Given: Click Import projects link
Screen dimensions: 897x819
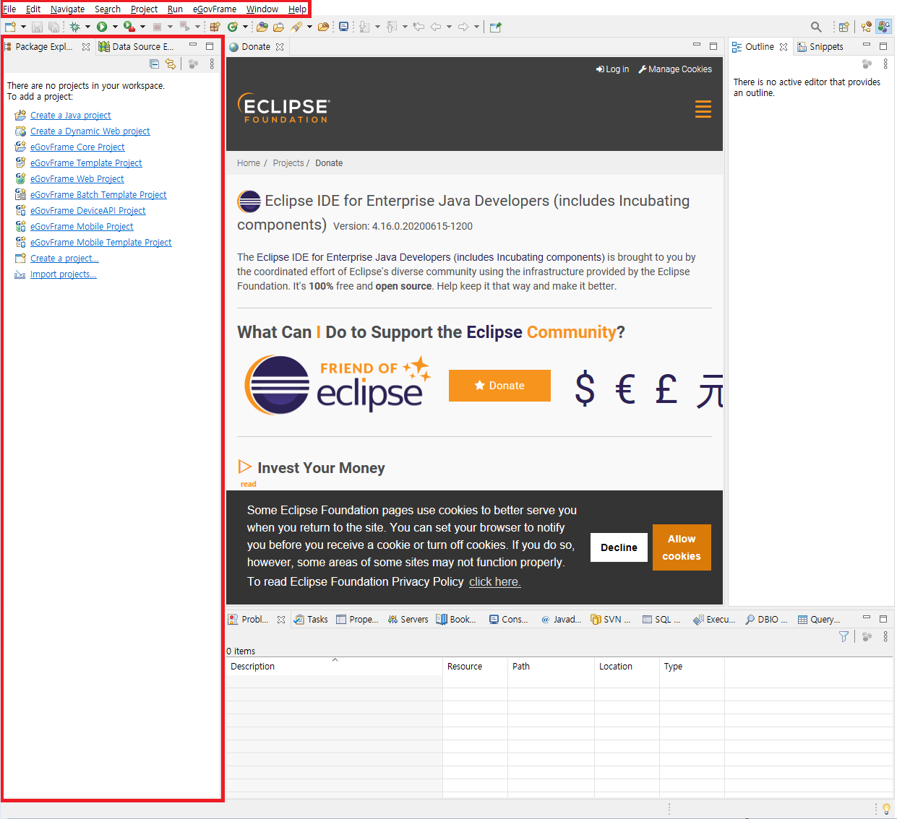Looking at the screenshot, I should (x=63, y=274).
